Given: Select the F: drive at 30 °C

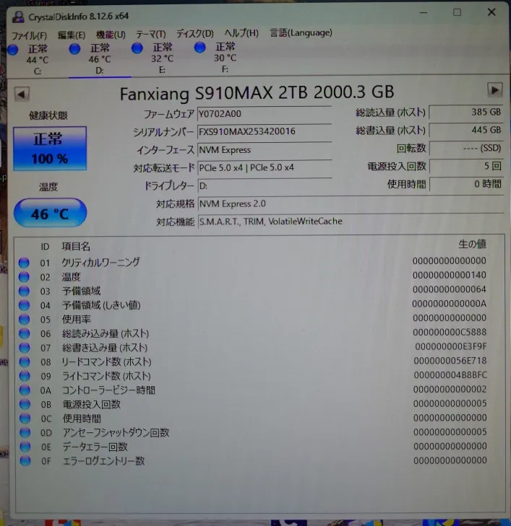Looking at the screenshot, I should [x=218, y=57].
